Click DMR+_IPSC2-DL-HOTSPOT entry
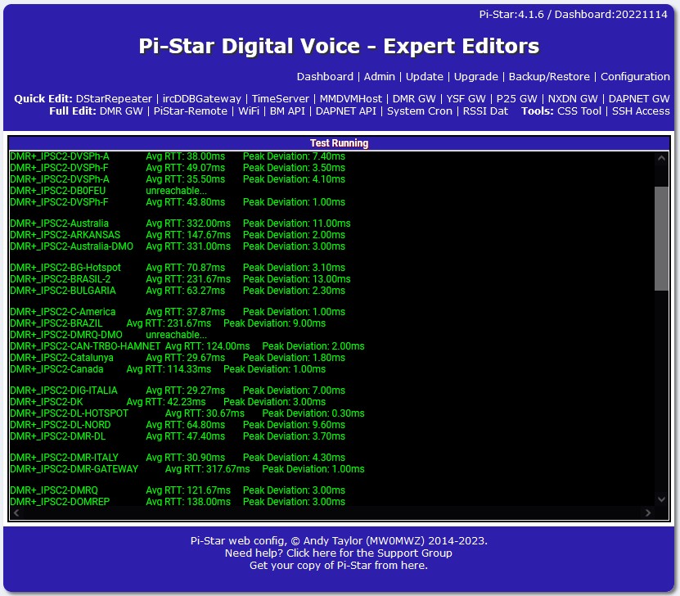The width and height of the screenshot is (680, 596). point(187,413)
